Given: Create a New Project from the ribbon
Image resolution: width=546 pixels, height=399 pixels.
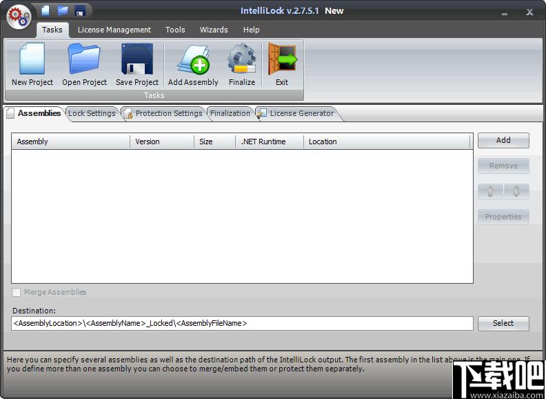Looking at the screenshot, I should click(x=32, y=64).
